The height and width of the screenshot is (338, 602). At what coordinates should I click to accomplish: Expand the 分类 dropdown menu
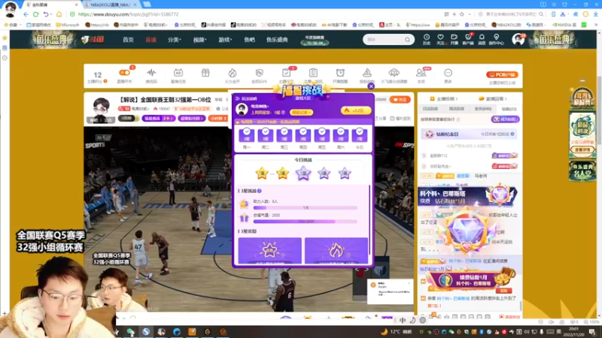[175, 40]
